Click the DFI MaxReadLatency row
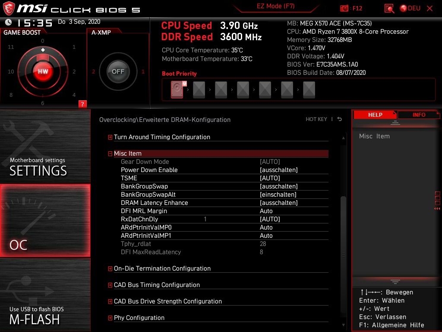This screenshot has width=442, height=332. coord(224,252)
